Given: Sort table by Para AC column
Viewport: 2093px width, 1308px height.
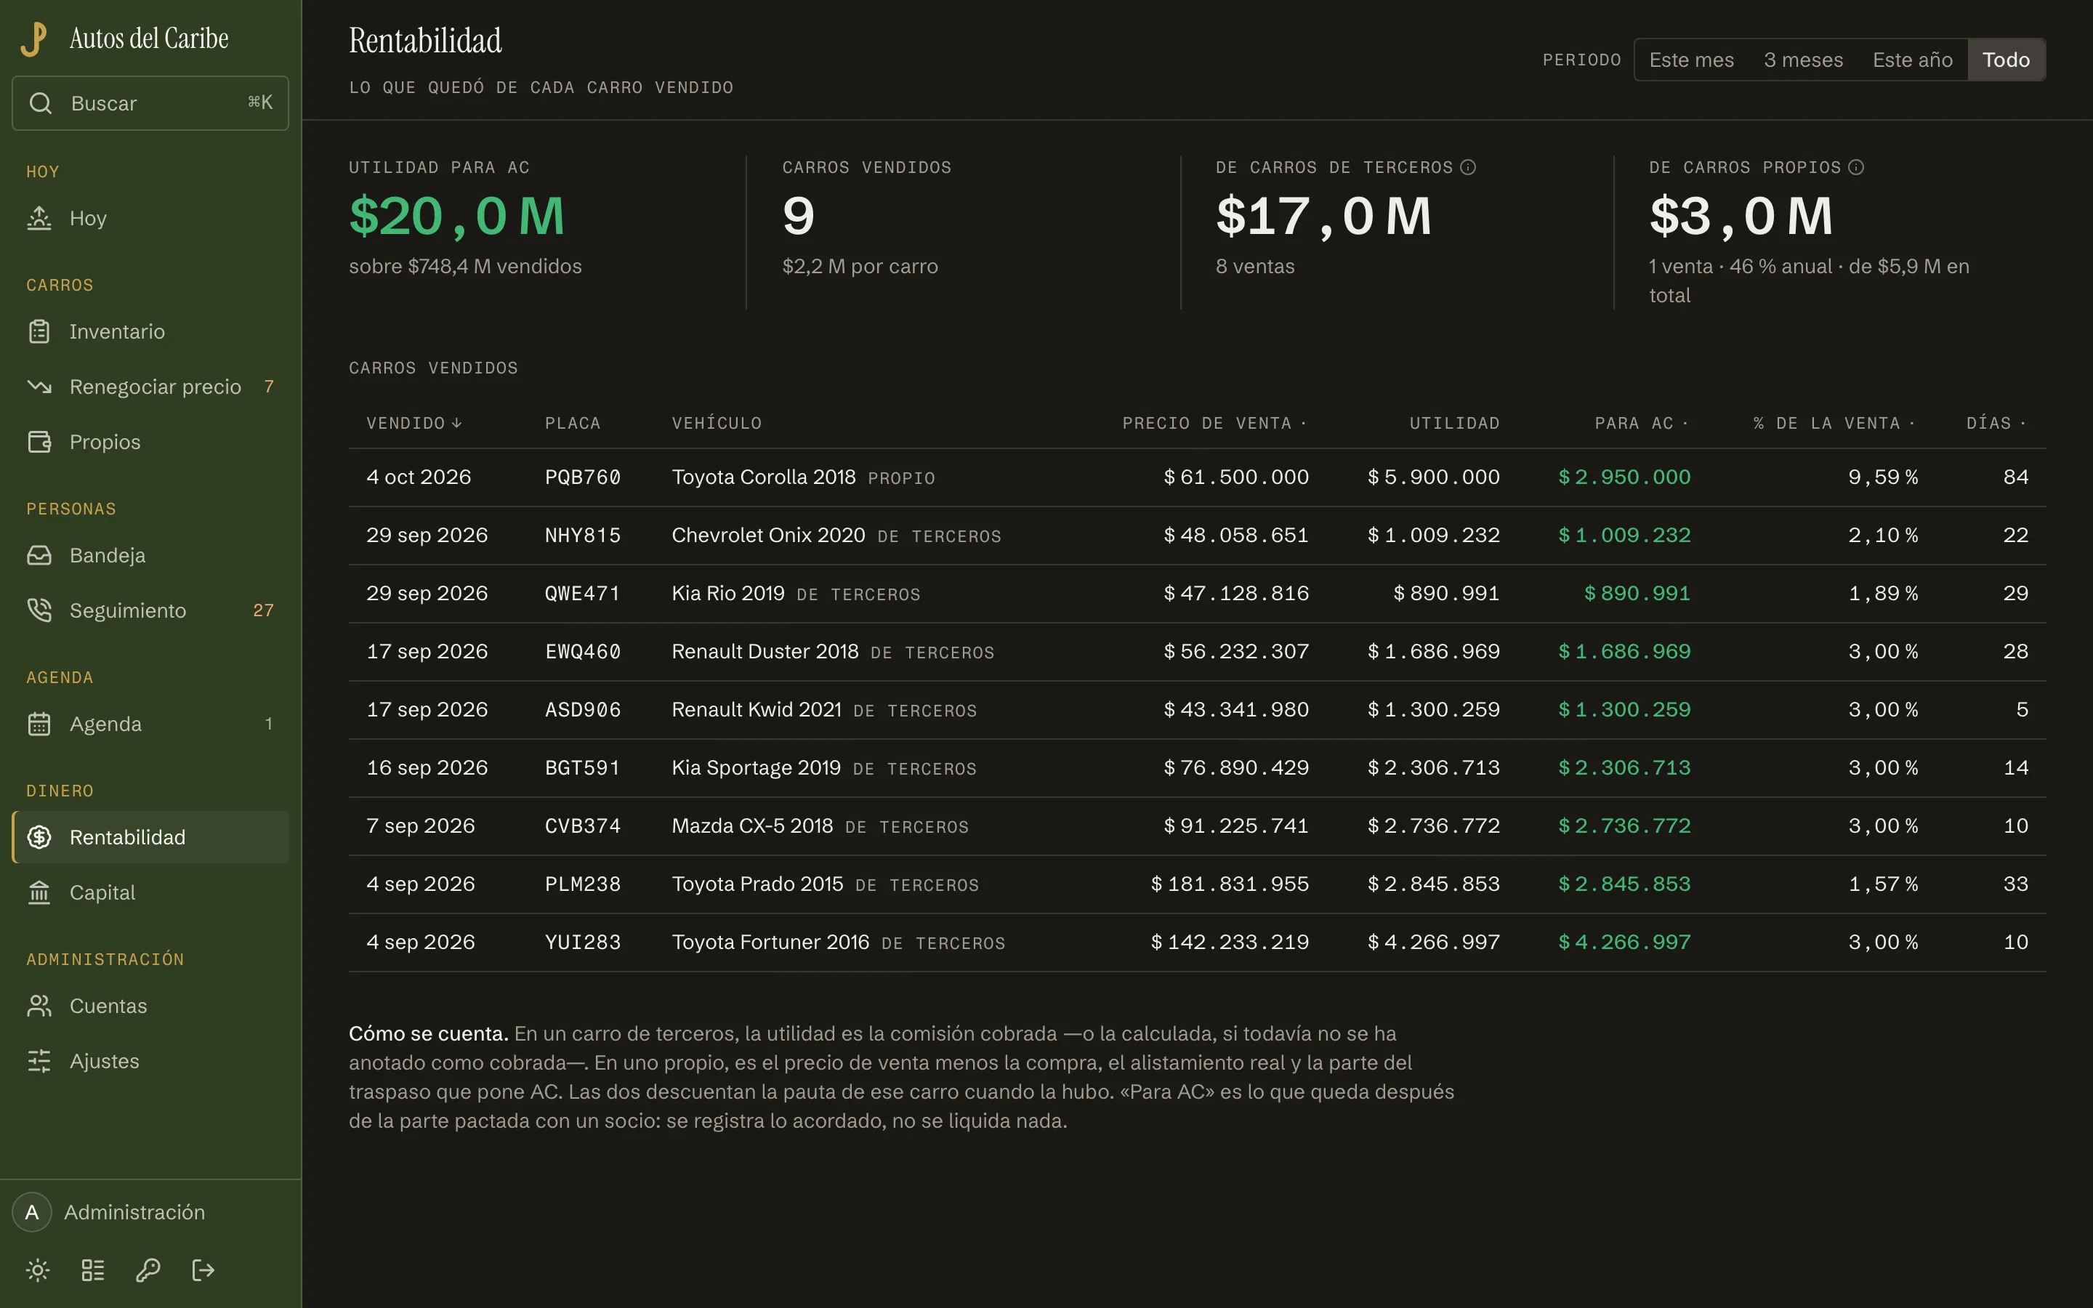Looking at the screenshot, I should pyautogui.click(x=1641, y=423).
